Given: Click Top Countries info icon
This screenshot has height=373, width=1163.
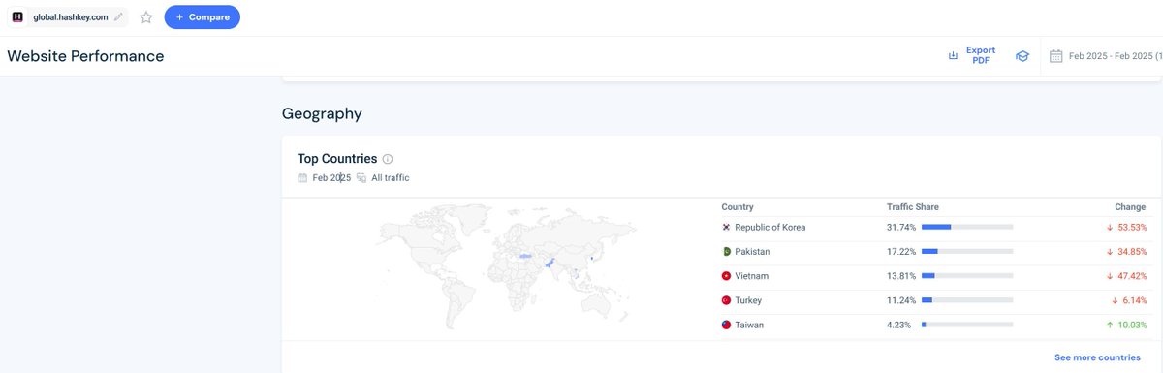Looking at the screenshot, I should click(388, 159).
